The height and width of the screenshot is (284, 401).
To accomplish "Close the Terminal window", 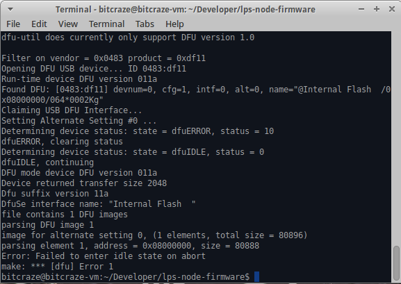I will click(x=392, y=9).
